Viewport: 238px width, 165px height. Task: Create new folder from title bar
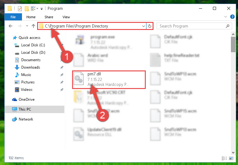[x=27, y=9]
